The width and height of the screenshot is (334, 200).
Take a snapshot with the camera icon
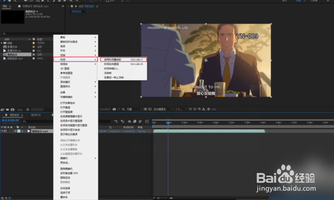point(114,109)
